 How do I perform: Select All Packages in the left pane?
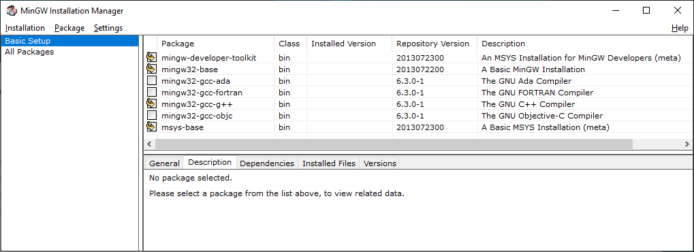70,52
